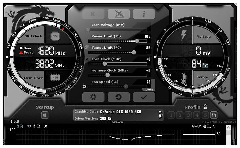Click the MEM chip icon in clock gauge
Screen dimensions: 240x148
(x=55, y=78)
